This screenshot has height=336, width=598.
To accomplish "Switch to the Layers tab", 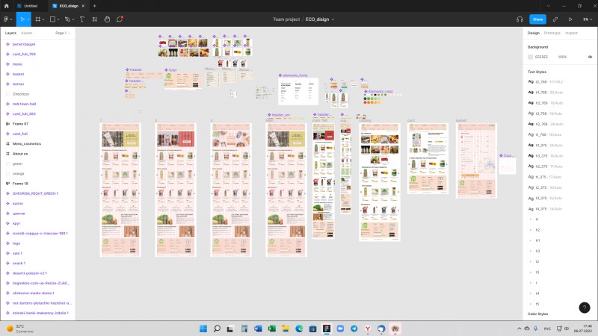I will [10, 33].
